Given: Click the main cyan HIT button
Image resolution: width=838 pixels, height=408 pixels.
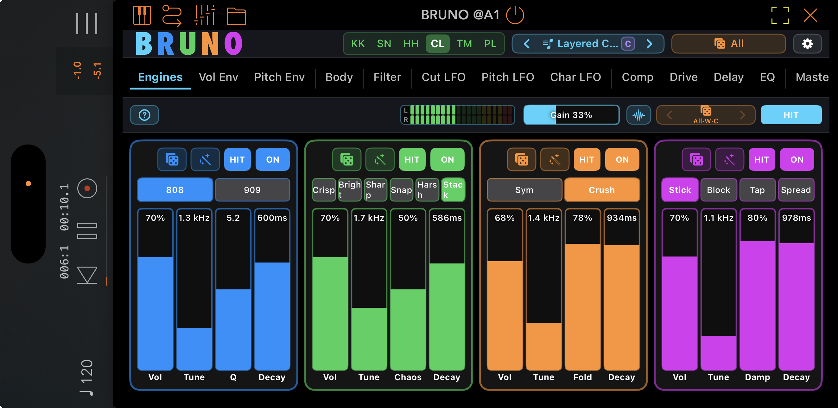Looking at the screenshot, I should 791,115.
